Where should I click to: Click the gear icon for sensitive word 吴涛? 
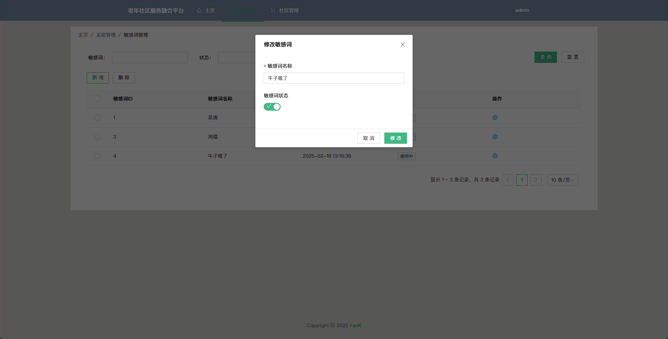click(x=495, y=118)
